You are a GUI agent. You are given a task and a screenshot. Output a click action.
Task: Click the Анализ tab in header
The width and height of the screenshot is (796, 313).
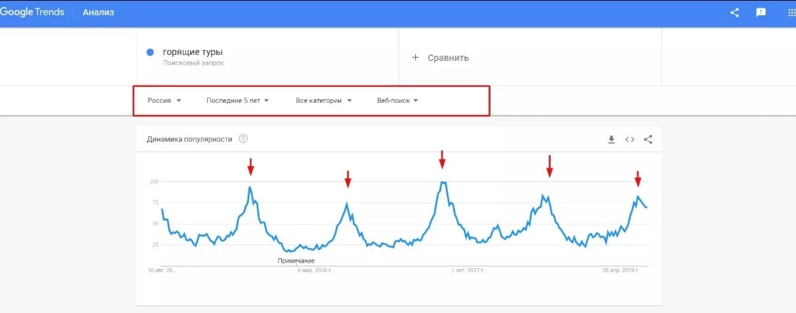pyautogui.click(x=98, y=13)
